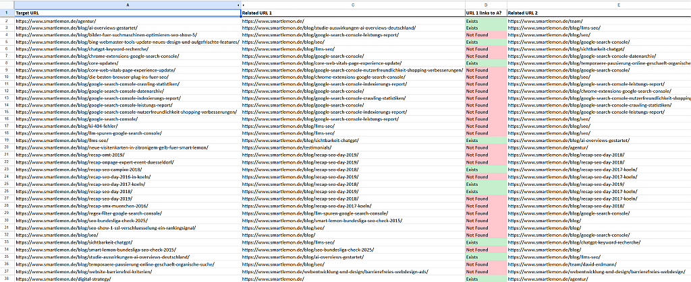
Task: Select row 10 by its row number
Action: (x=7, y=77)
